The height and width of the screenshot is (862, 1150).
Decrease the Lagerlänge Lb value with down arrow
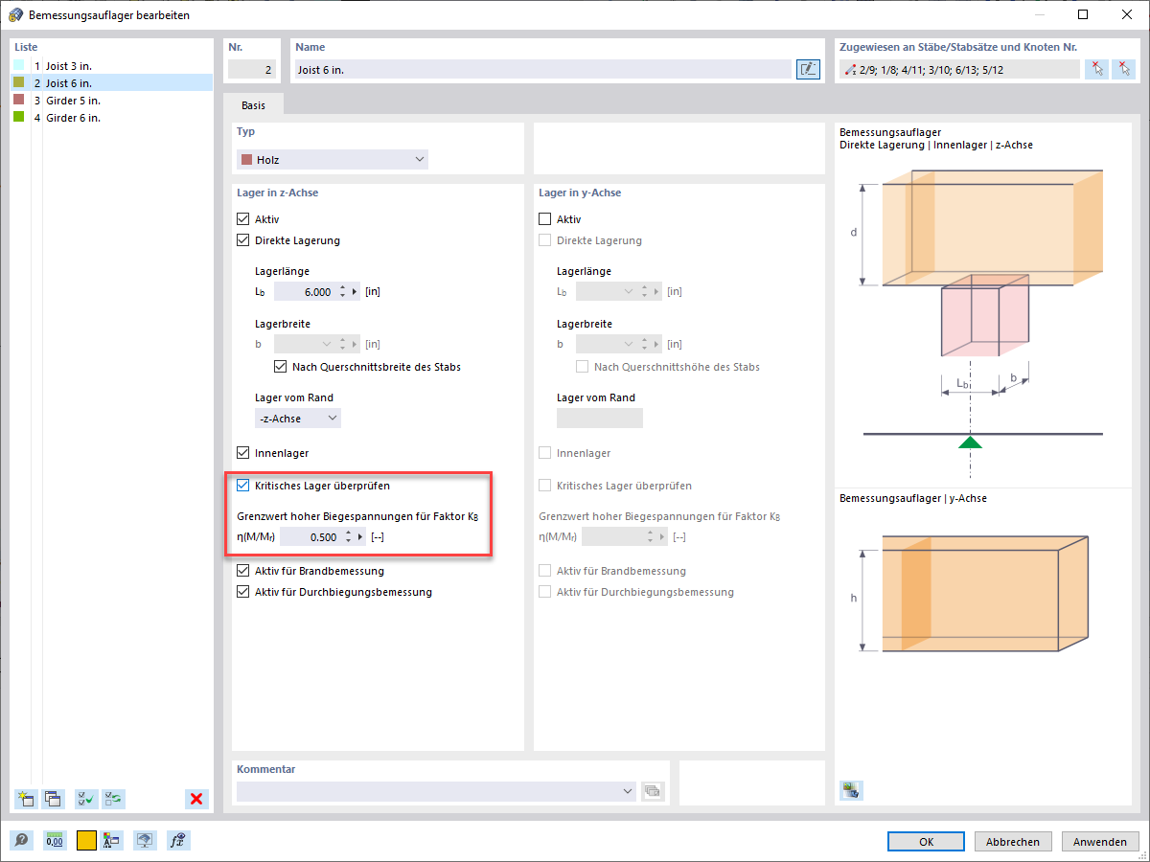point(343,297)
